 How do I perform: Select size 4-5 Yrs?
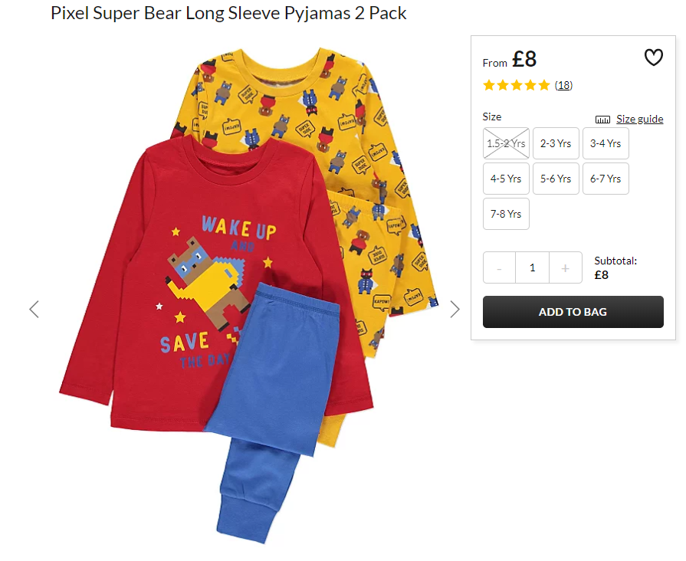click(x=506, y=179)
